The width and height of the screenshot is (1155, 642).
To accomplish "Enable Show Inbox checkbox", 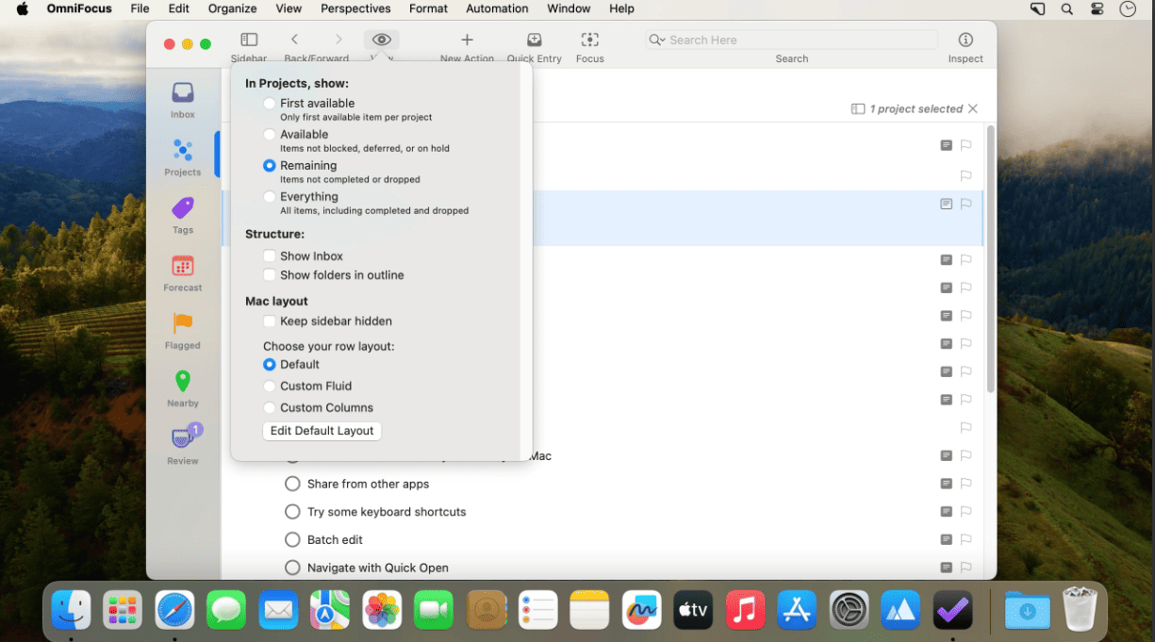I will (x=270, y=256).
